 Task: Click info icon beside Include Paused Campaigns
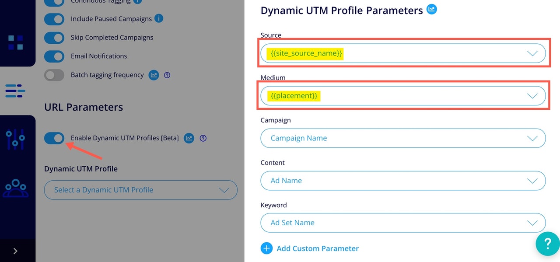pyautogui.click(x=159, y=18)
